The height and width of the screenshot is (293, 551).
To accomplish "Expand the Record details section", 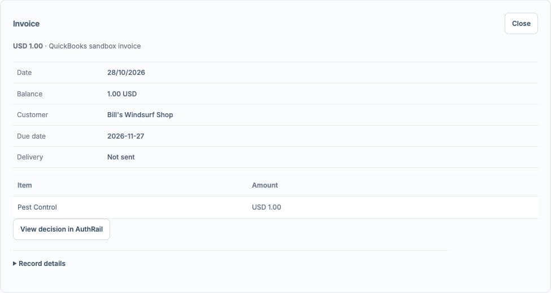I will pos(39,264).
